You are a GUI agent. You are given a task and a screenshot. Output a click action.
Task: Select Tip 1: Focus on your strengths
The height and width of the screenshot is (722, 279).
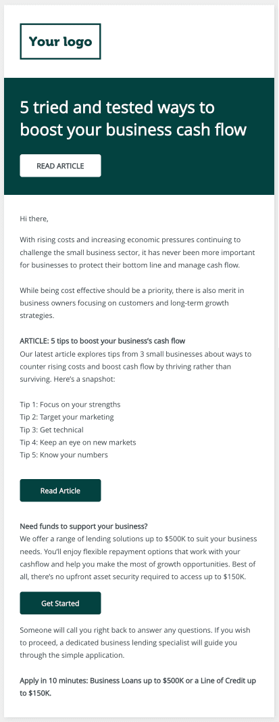pyautogui.click(x=70, y=404)
